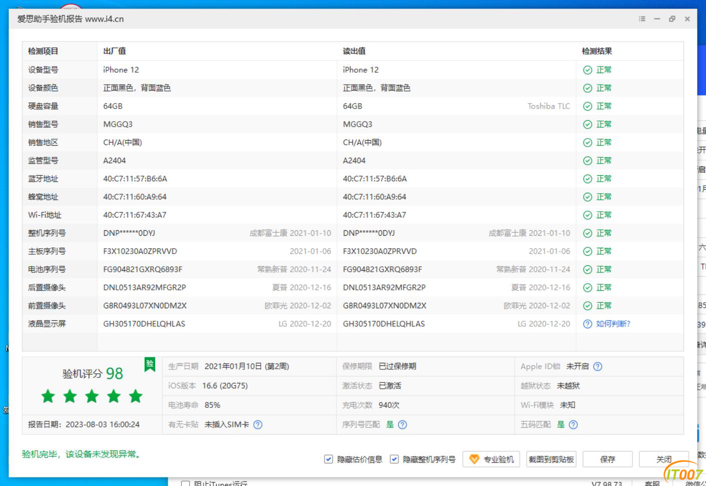Click the 检测结果 column header
Viewport: 706px width, 486px height.
[597, 51]
